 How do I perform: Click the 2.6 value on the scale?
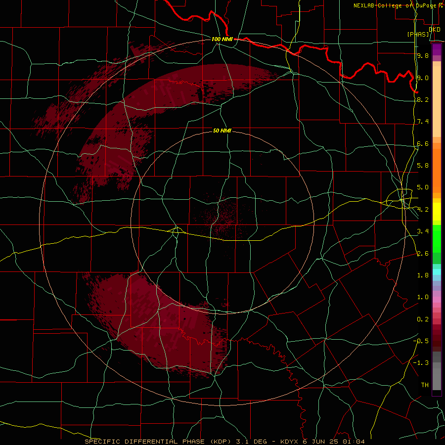click(423, 254)
